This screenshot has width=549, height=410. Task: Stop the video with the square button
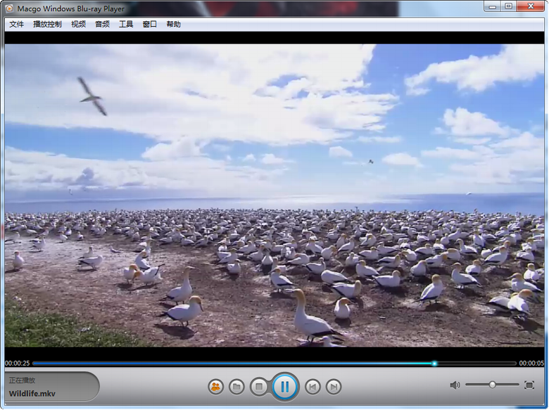pos(258,386)
